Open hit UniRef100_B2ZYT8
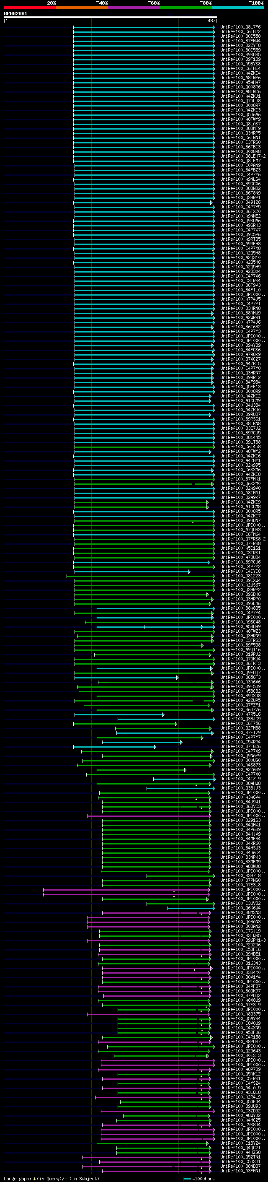The width and height of the screenshot is (268, 1182). click(x=240, y=46)
